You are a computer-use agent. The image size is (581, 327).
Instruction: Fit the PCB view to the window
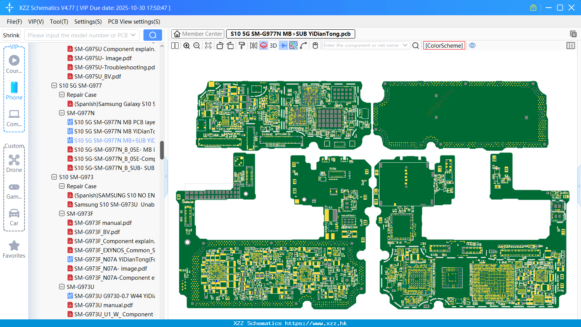click(208, 45)
